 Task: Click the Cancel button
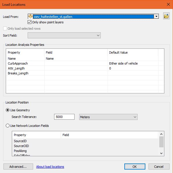[x=159, y=167]
